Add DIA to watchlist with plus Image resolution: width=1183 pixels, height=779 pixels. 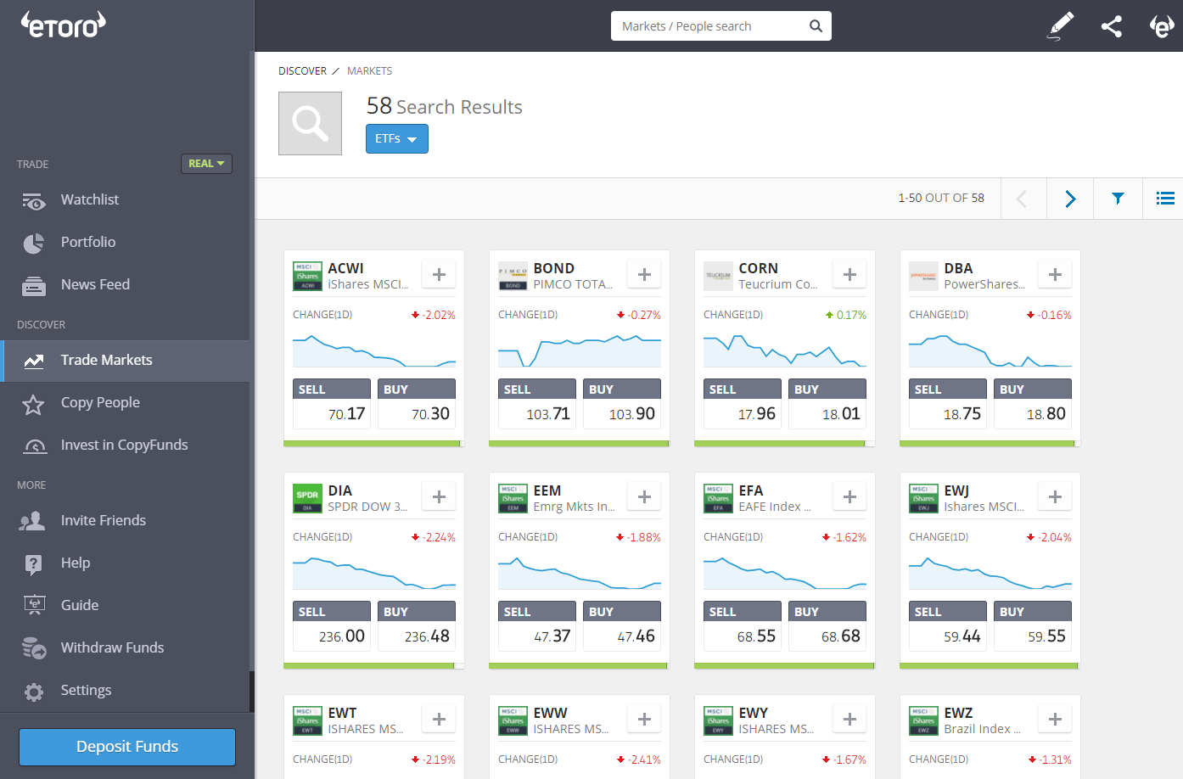[440, 496]
